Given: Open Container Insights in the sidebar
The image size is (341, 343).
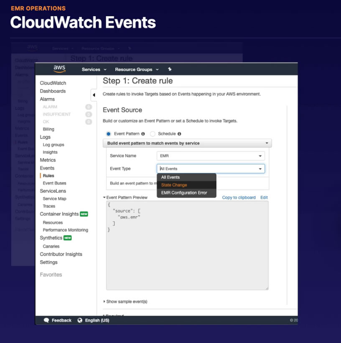Looking at the screenshot, I should pos(59,214).
